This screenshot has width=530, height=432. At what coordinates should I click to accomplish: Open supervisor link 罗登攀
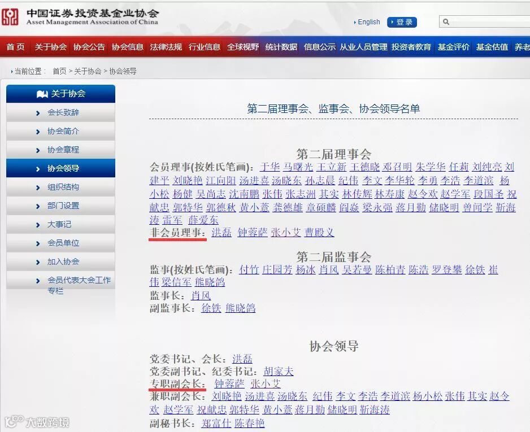coord(446,269)
